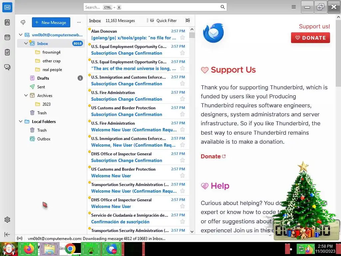The width and height of the screenshot is (341, 256).
Task: Click the Santa start button
Action: point(9,249)
